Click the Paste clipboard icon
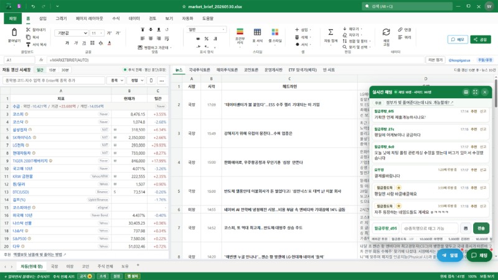Viewport: 498px width, 280px height. coord(14,32)
